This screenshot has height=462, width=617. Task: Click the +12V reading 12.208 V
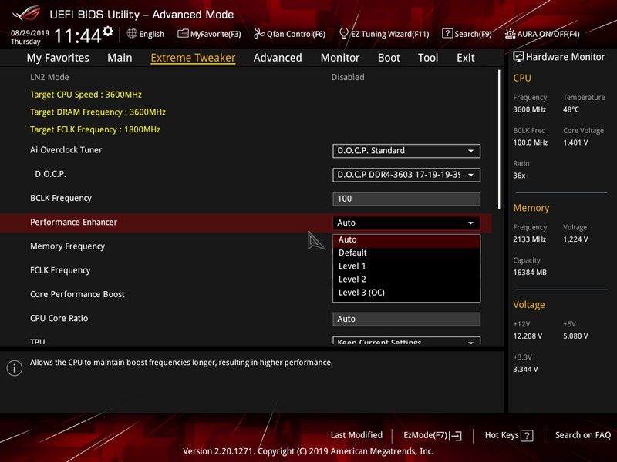528,336
